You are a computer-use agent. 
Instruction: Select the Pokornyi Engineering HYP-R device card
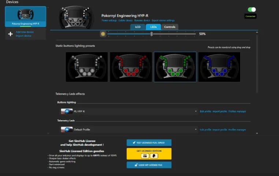(26, 17)
